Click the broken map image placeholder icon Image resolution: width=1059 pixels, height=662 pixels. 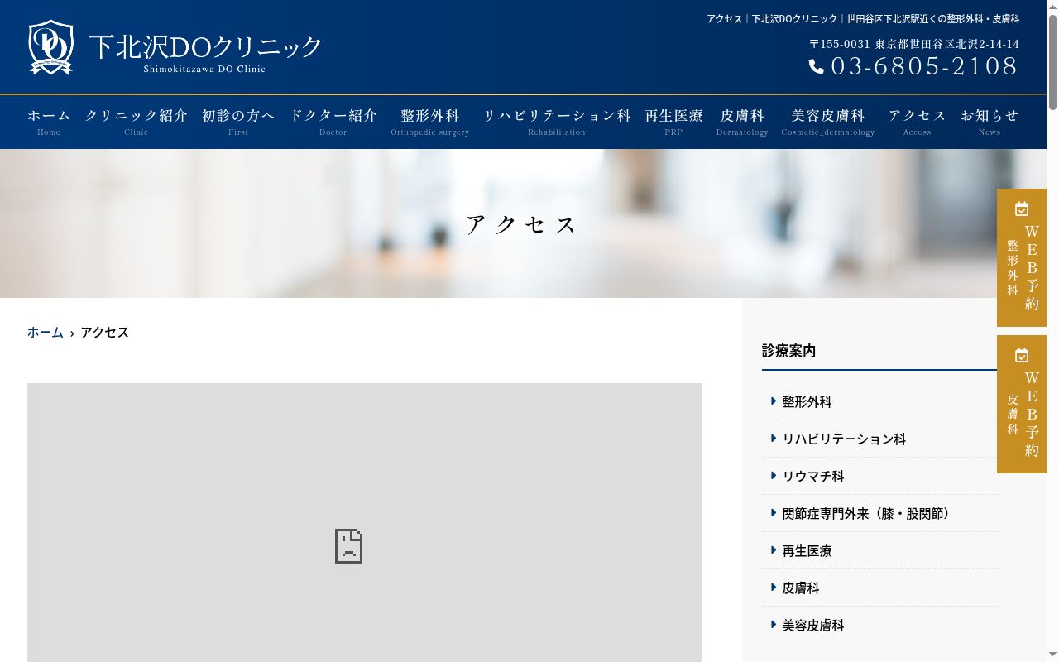point(348,546)
